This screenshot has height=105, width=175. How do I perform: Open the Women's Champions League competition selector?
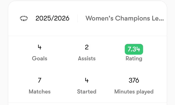point(125,18)
